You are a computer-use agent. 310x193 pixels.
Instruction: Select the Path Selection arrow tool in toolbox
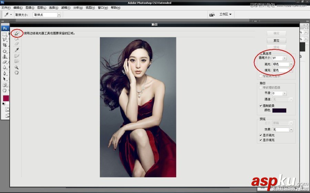pyautogui.click(x=4, y=79)
